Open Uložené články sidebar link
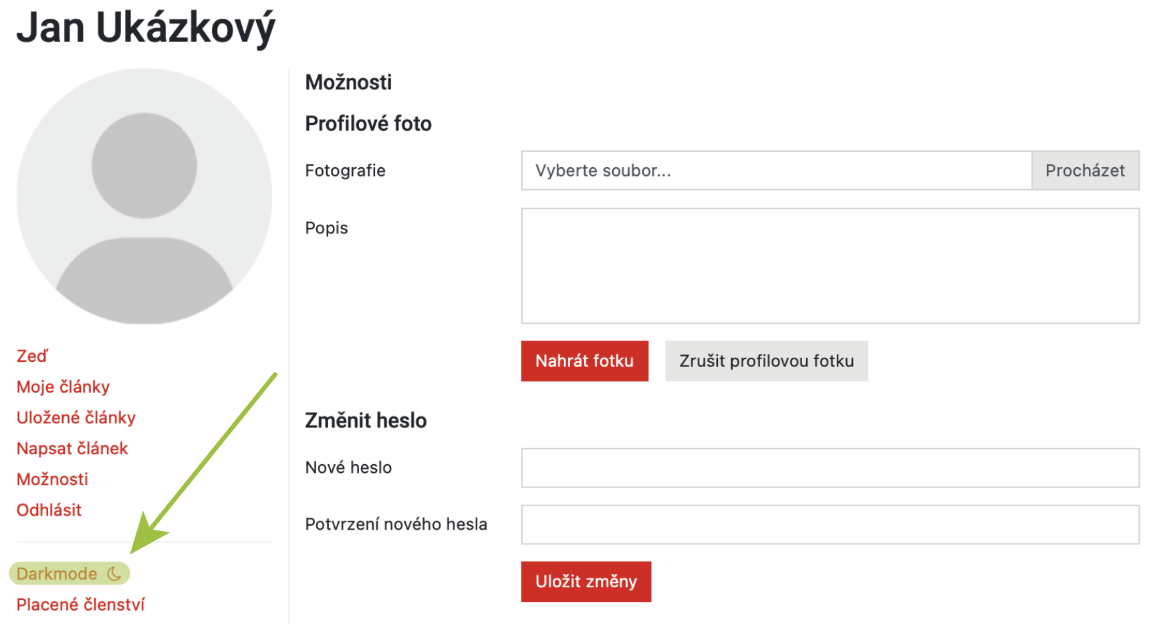This screenshot has height=626, width=1151. (x=76, y=417)
